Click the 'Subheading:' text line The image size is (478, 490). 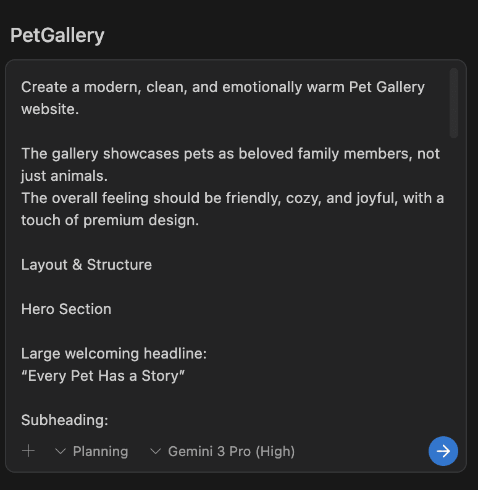(65, 420)
